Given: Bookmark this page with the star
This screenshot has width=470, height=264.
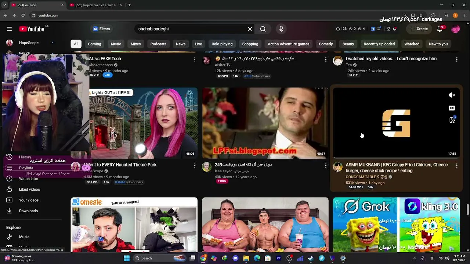Looking at the screenshot, I should coord(421,15).
